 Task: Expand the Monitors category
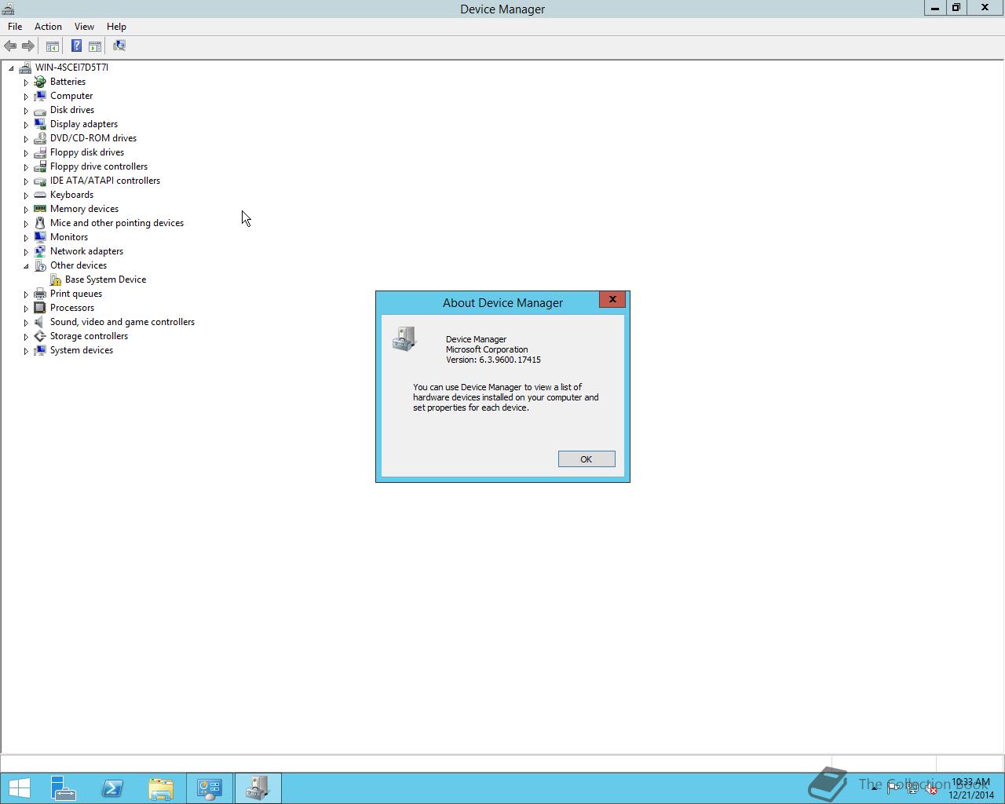26,238
